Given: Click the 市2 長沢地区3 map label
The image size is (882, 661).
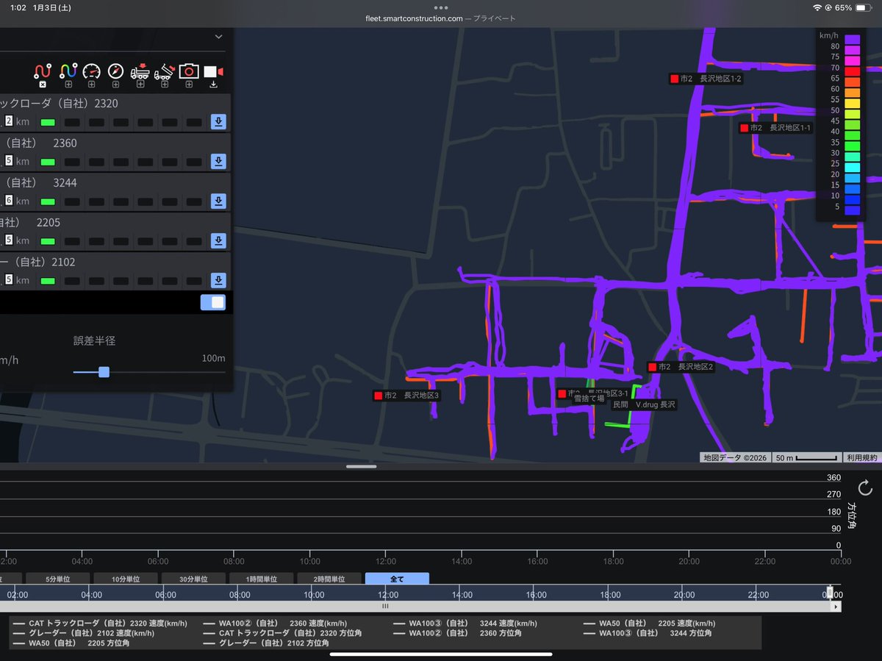Looking at the screenshot, I should tap(406, 396).
